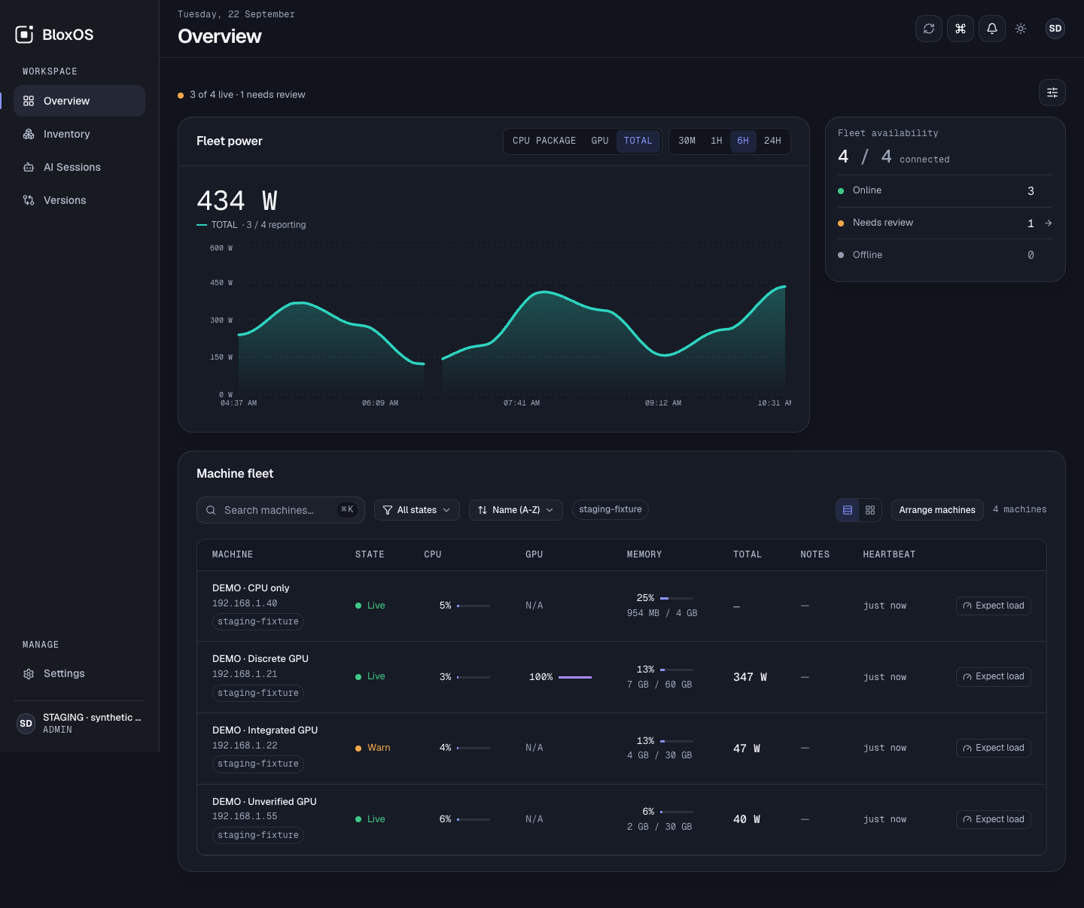Click the HEARTBEAT column header
The height and width of the screenshot is (908, 1084).
[889, 554]
